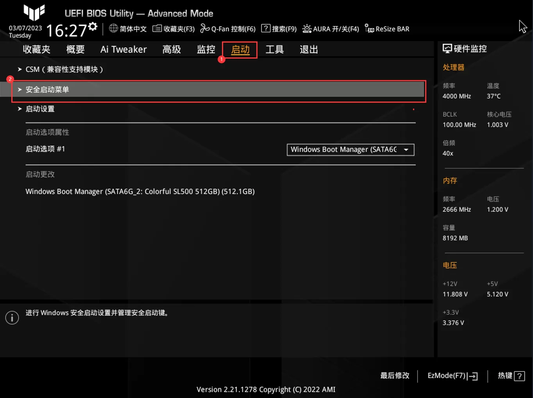
Task: Select Windows Boot Manager boot override entry
Action: coord(140,192)
